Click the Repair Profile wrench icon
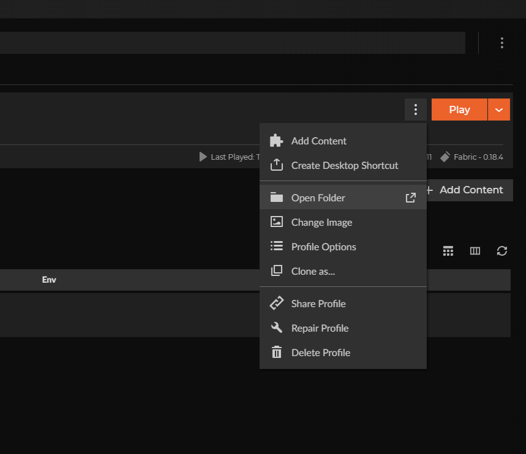The height and width of the screenshot is (454, 526). point(277,328)
